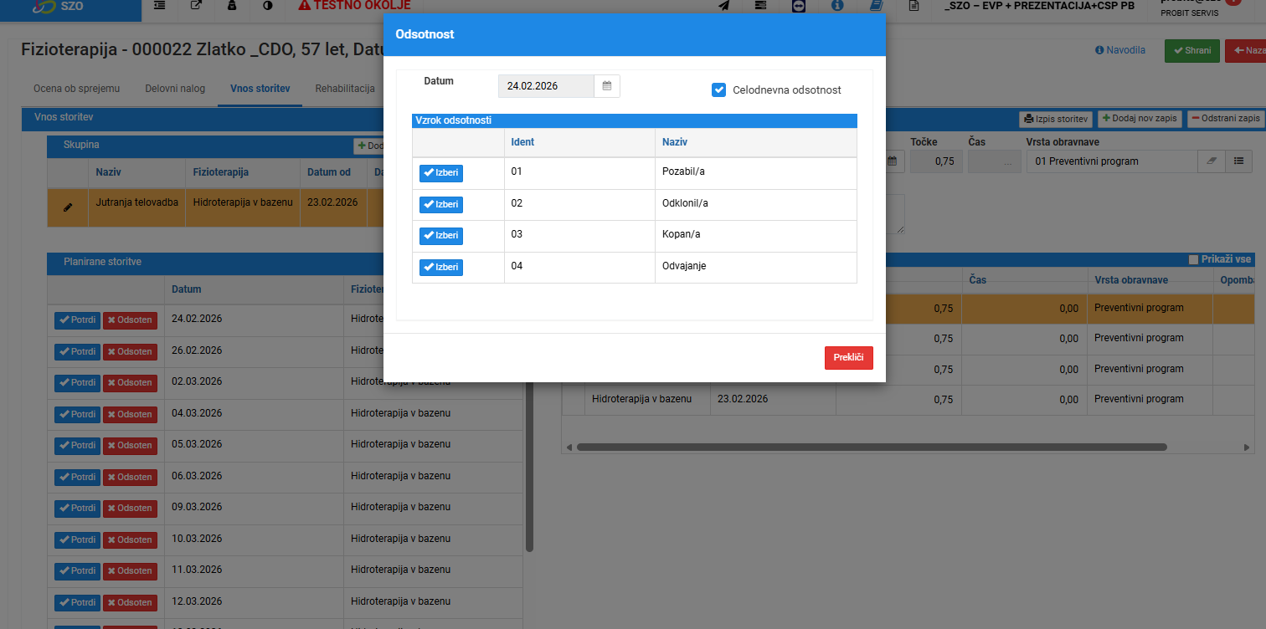Image resolution: width=1266 pixels, height=629 pixels.
Task: Open the _SZO – EVP + PREZENTACIJA+CSP PB selector
Action: click(x=1039, y=6)
